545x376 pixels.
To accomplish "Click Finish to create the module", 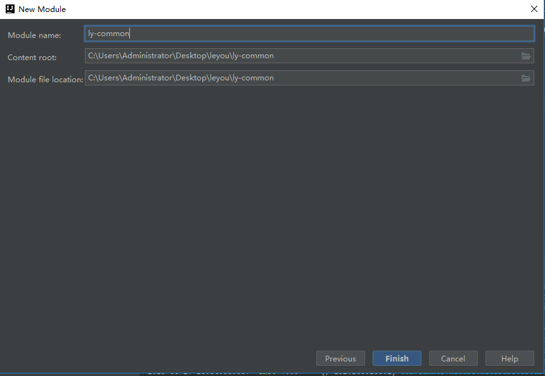I will pyautogui.click(x=397, y=358).
